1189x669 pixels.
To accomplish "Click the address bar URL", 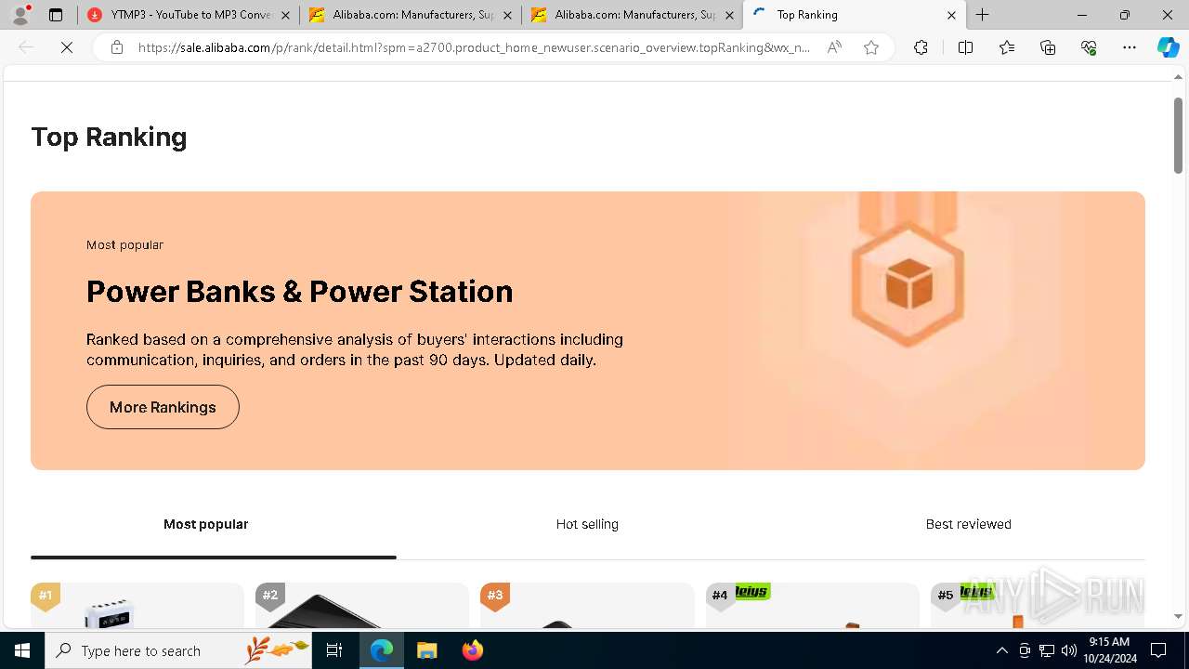I will [474, 47].
